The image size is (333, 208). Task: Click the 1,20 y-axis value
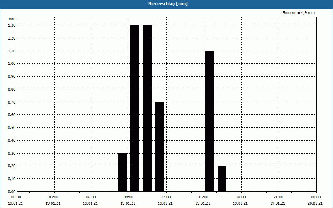coord(12,38)
